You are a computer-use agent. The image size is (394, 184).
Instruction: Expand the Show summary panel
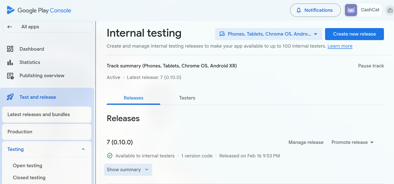pyautogui.click(x=128, y=170)
